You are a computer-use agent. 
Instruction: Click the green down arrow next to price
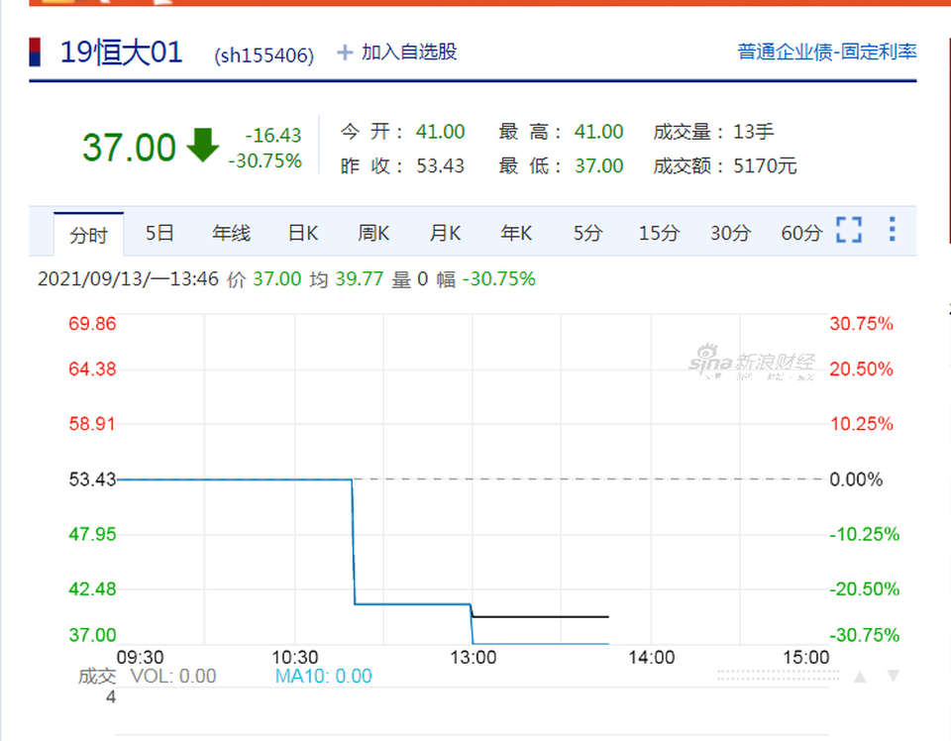point(202,145)
